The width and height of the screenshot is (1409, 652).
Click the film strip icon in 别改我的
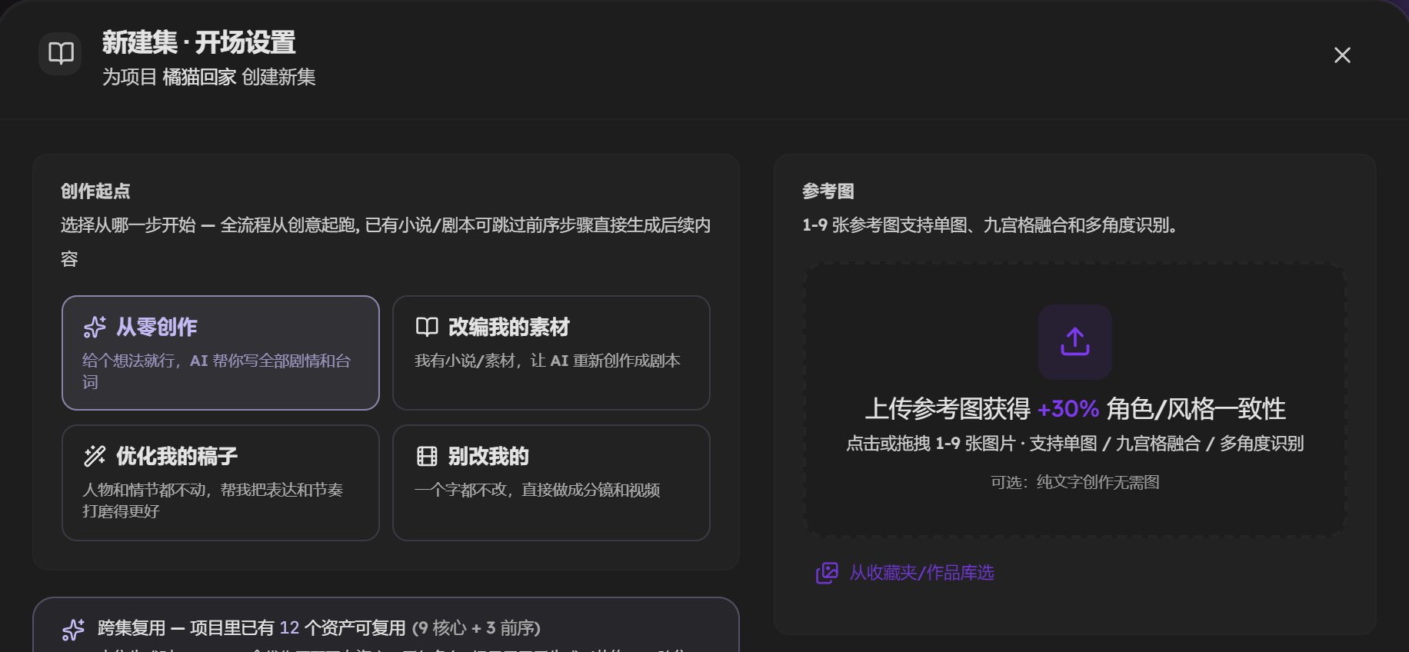point(427,457)
